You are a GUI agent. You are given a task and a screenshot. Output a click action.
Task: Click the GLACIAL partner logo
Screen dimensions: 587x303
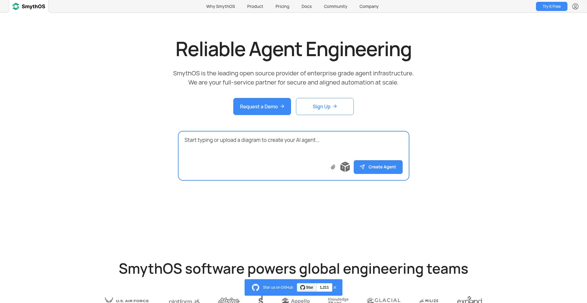(x=383, y=300)
